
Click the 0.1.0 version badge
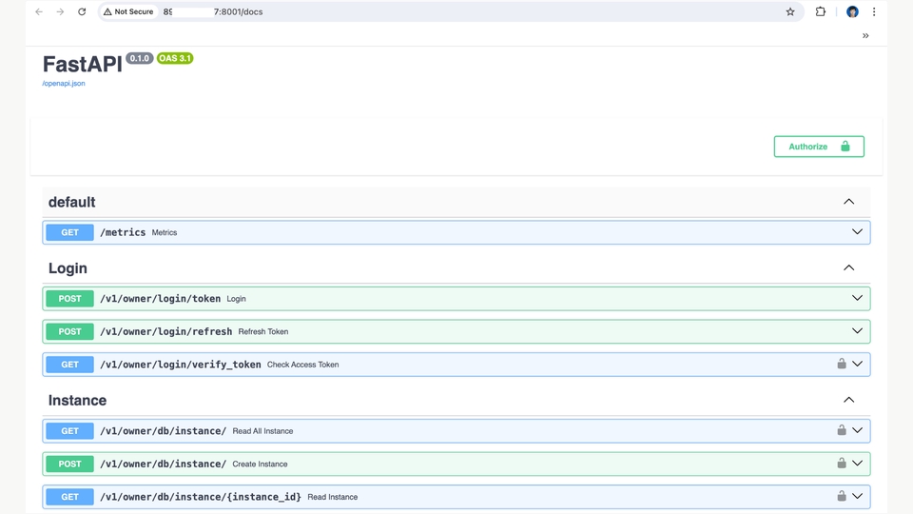tap(139, 58)
